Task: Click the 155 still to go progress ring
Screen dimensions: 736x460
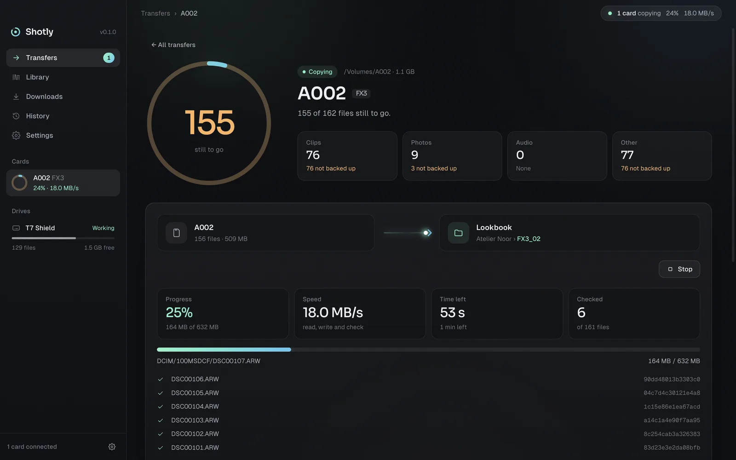Action: point(209,123)
